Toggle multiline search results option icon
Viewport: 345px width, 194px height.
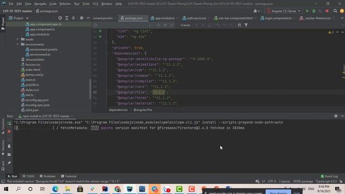tap(239, 25)
